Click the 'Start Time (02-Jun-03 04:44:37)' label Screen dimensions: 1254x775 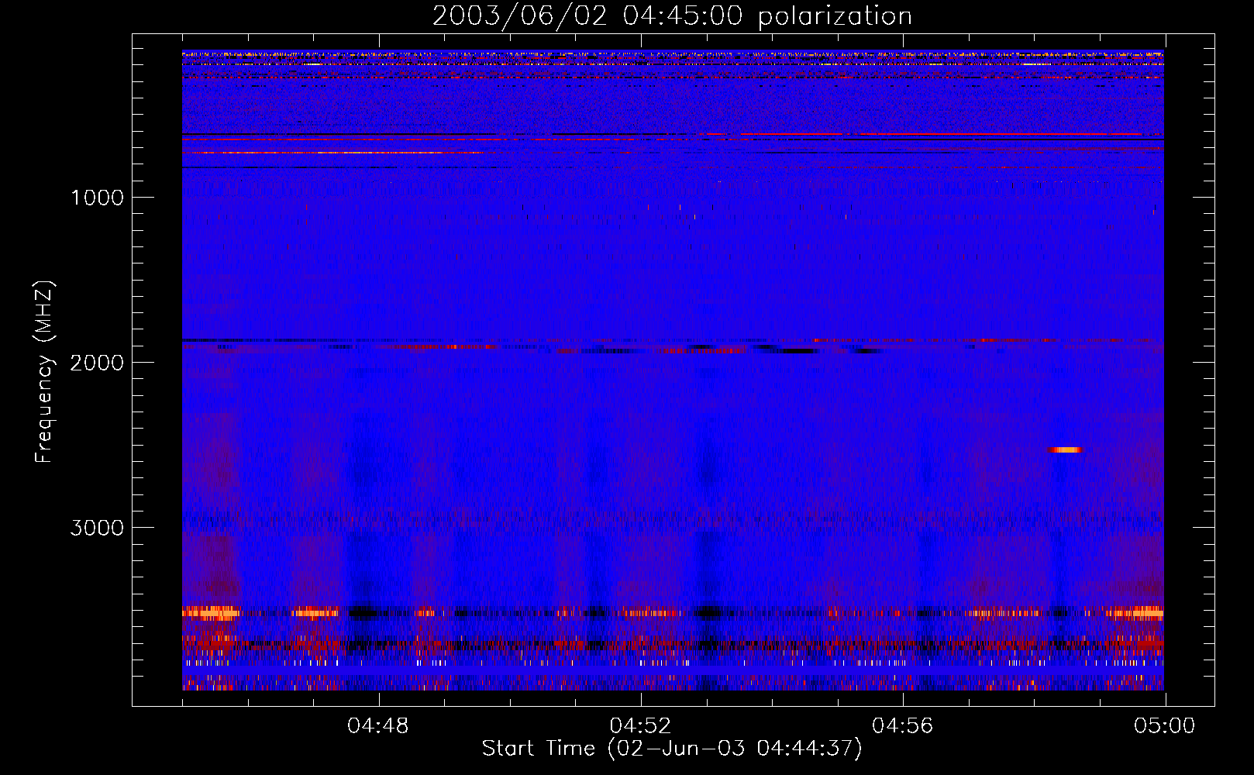[672, 749]
